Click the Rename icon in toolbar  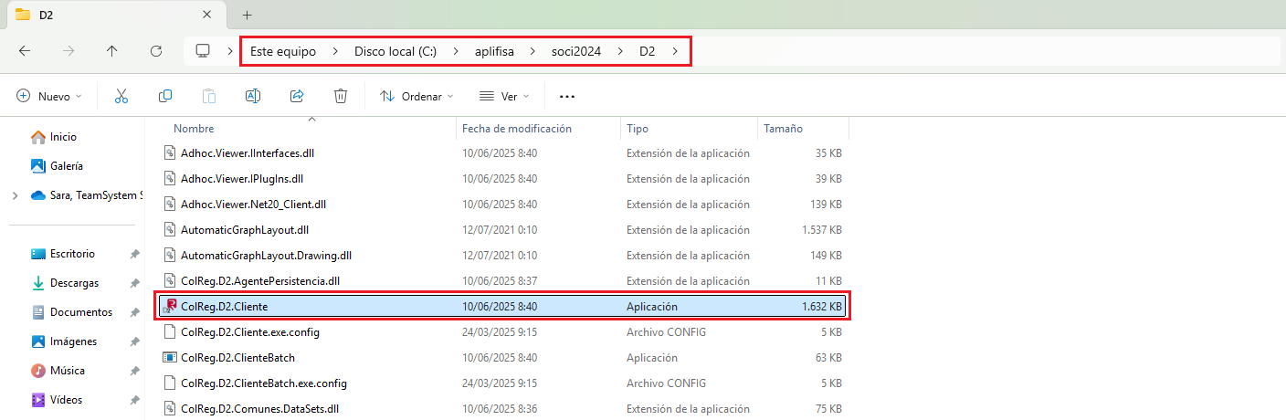tap(253, 96)
